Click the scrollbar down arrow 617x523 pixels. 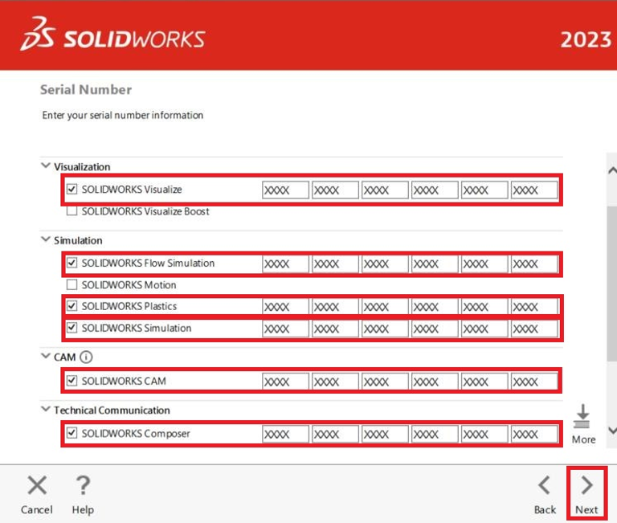click(611, 430)
